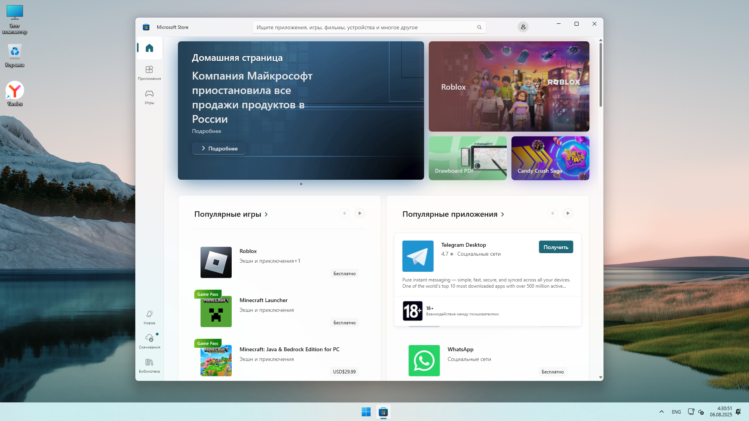Viewport: 749px width, 421px height.
Task: Click Получить for Telegram Desktop
Action: pos(556,247)
